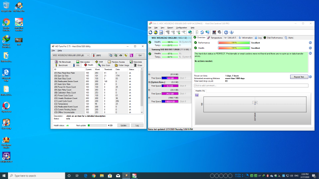Screen dimensions: 319x179
Task: Open HD Tune options via the yellow icon
Action: point(126,55)
